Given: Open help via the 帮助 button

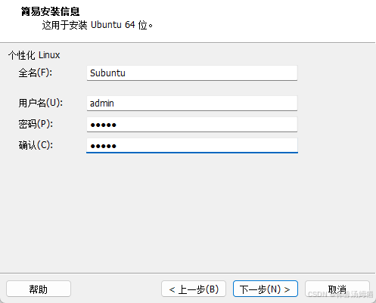Looking at the screenshot, I should pyautogui.click(x=39, y=289).
